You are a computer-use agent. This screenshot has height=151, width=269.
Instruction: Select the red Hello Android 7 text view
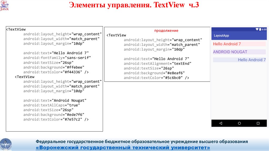coord(239,44)
